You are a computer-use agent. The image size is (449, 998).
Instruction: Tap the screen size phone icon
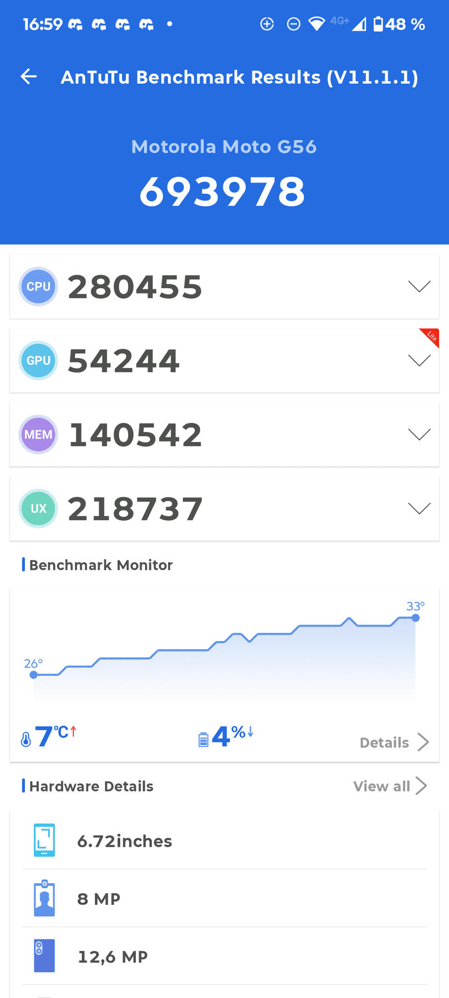click(x=44, y=841)
